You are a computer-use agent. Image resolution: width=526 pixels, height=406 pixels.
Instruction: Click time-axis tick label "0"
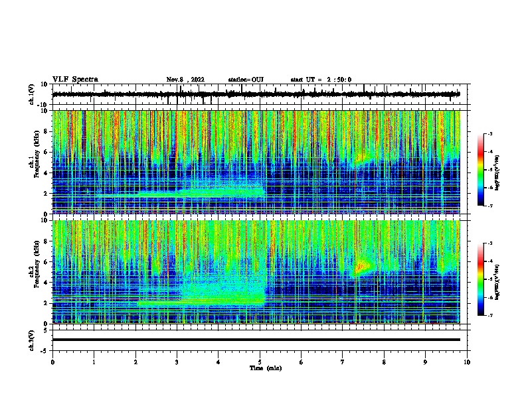pyautogui.click(x=52, y=362)
